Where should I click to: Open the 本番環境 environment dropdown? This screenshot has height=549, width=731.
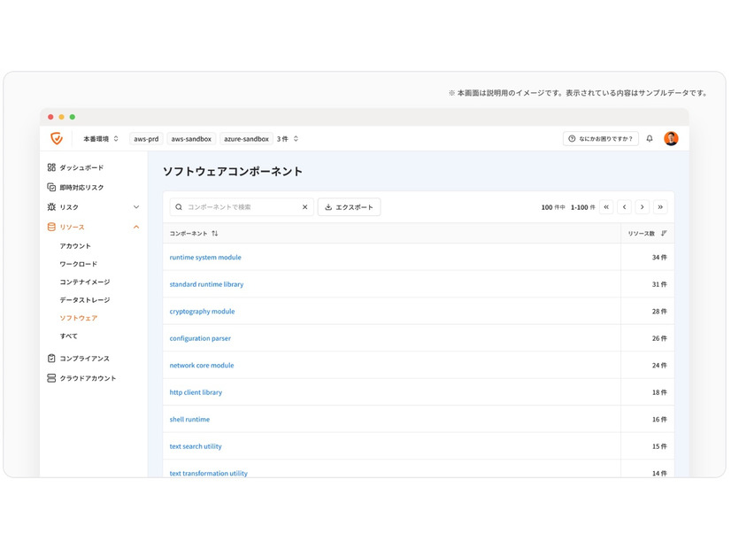(96, 138)
